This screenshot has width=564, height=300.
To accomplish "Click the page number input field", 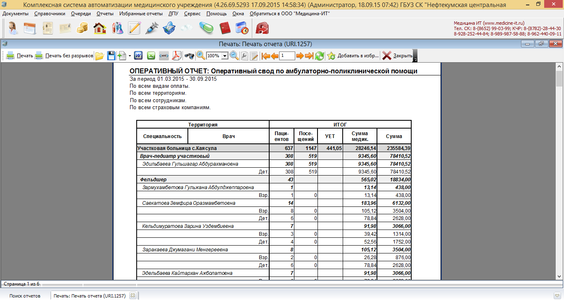I will coord(287,56).
